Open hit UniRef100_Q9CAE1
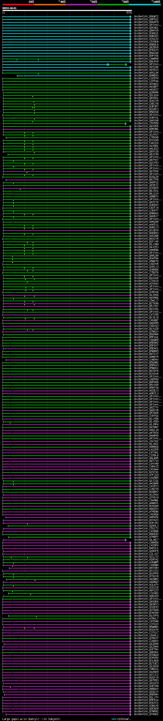The height and width of the screenshot is (721, 163). pyautogui.click(x=146, y=28)
